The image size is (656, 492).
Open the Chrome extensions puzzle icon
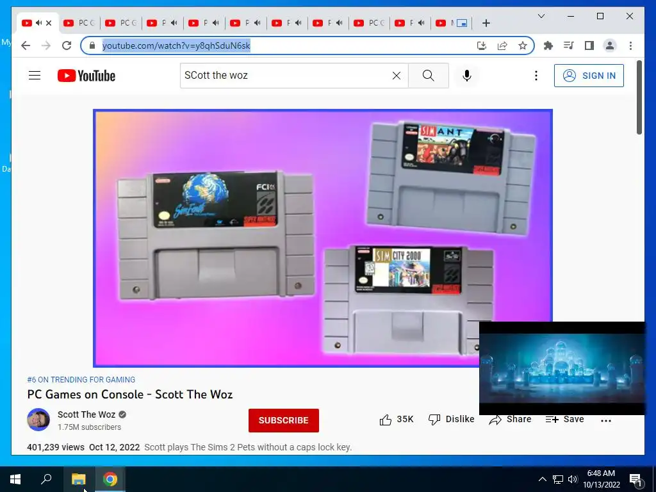[x=548, y=45]
